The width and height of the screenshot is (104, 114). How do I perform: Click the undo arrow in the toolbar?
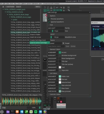57,8
